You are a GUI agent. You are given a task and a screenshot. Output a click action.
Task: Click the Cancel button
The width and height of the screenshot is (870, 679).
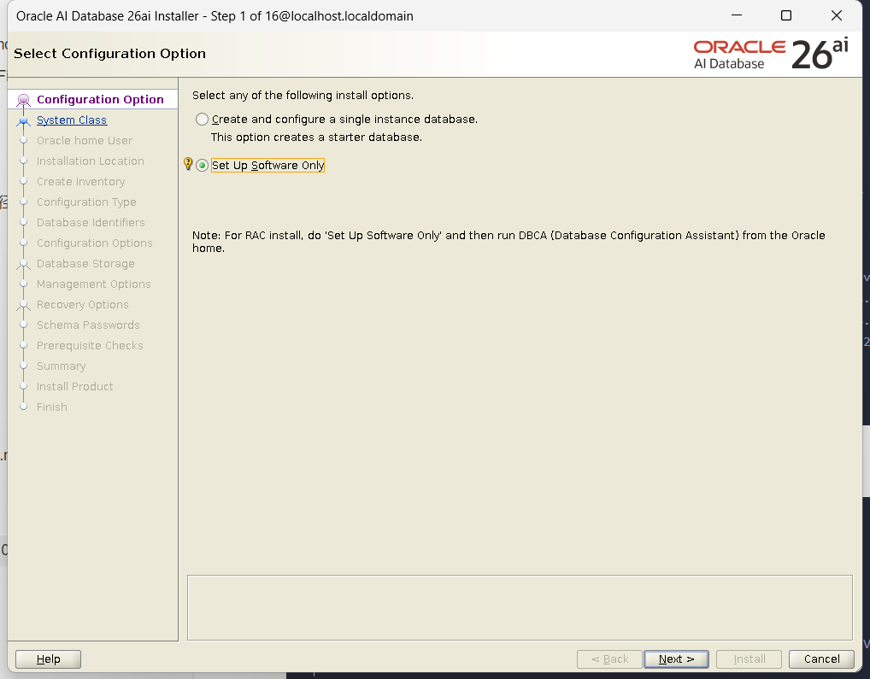tap(821, 659)
